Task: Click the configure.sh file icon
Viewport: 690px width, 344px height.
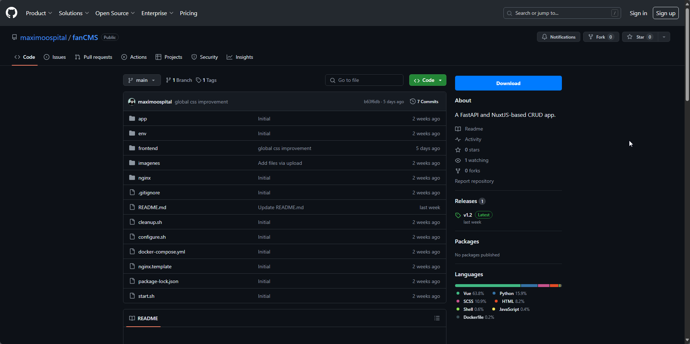Action: coord(132,237)
